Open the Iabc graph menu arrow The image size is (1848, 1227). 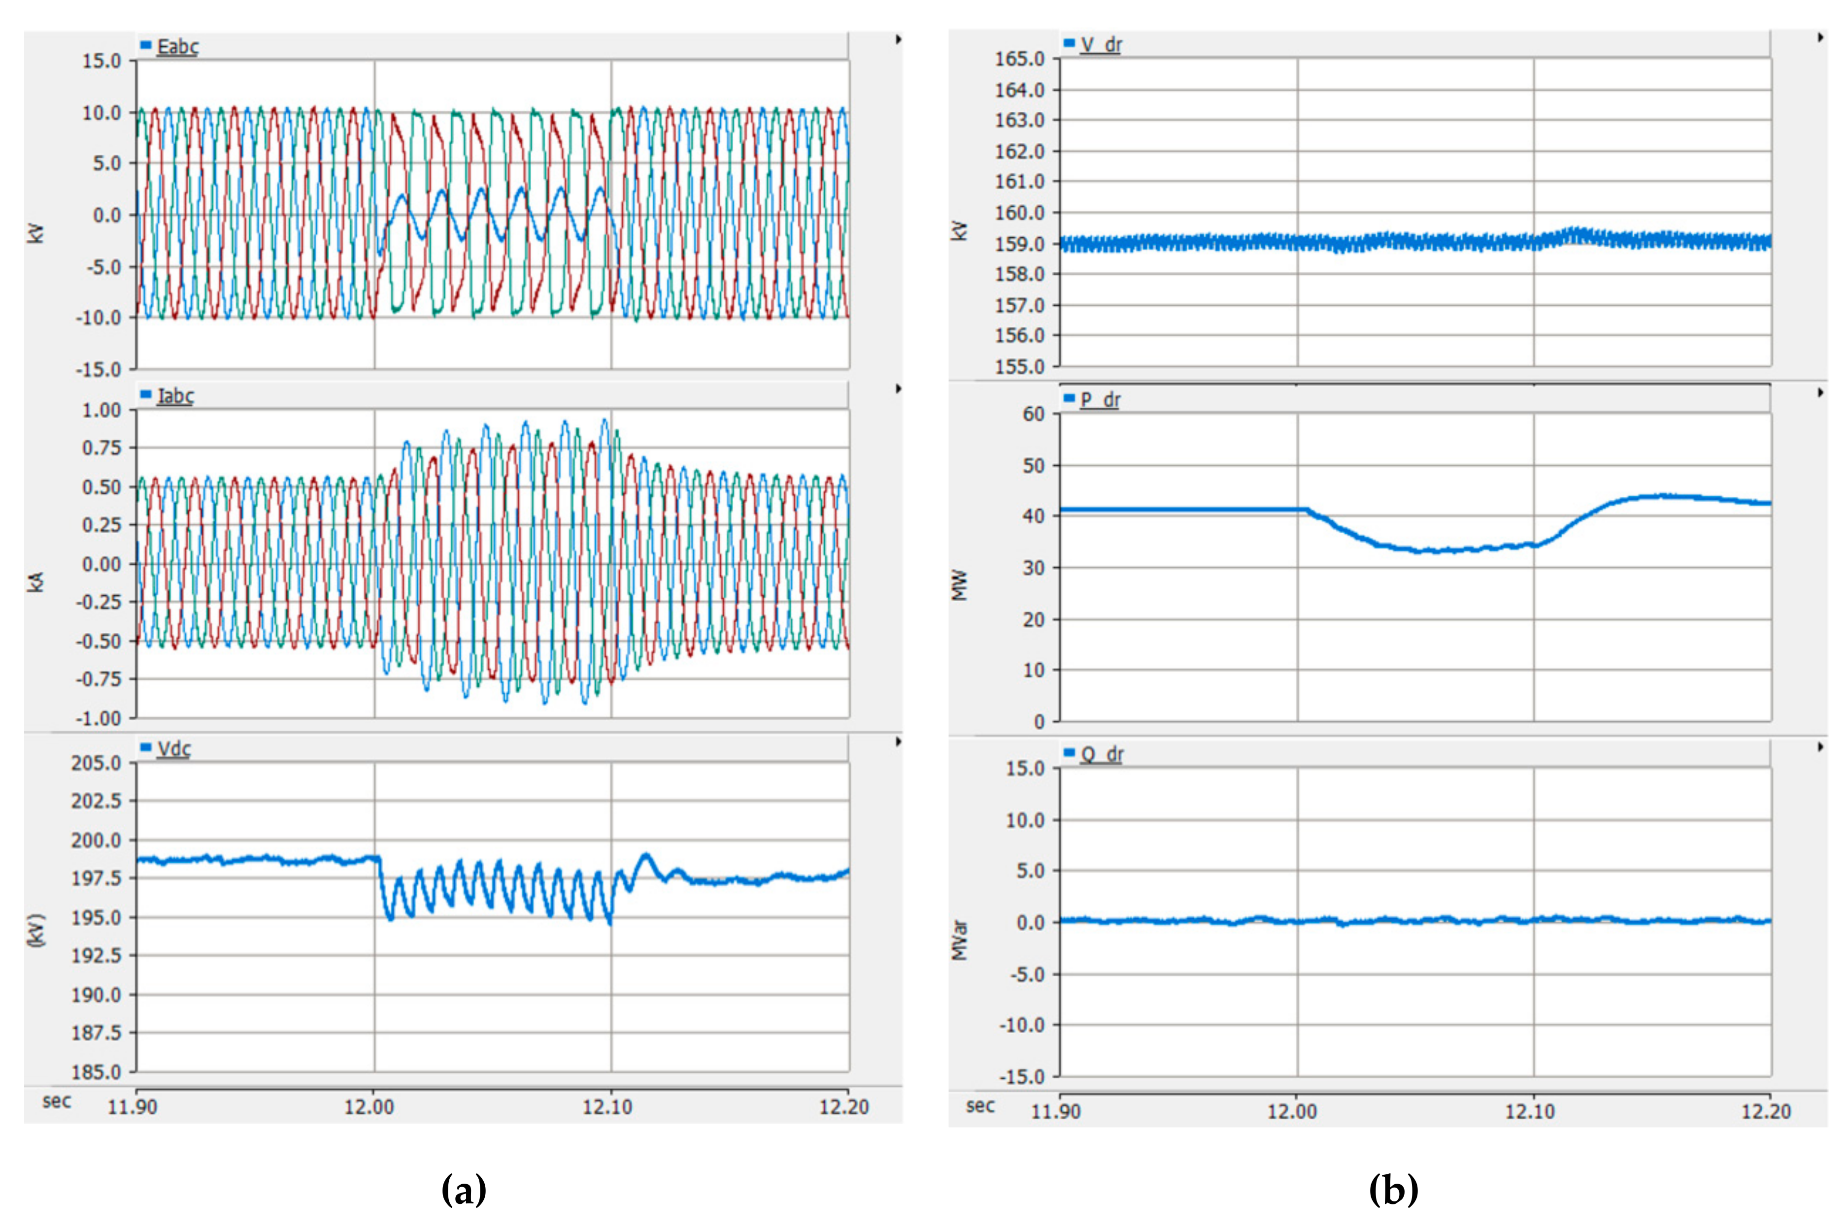[x=898, y=389]
